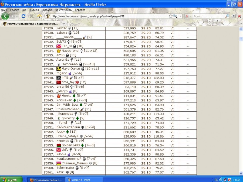Open player Bob73 profile link

[61, 42]
